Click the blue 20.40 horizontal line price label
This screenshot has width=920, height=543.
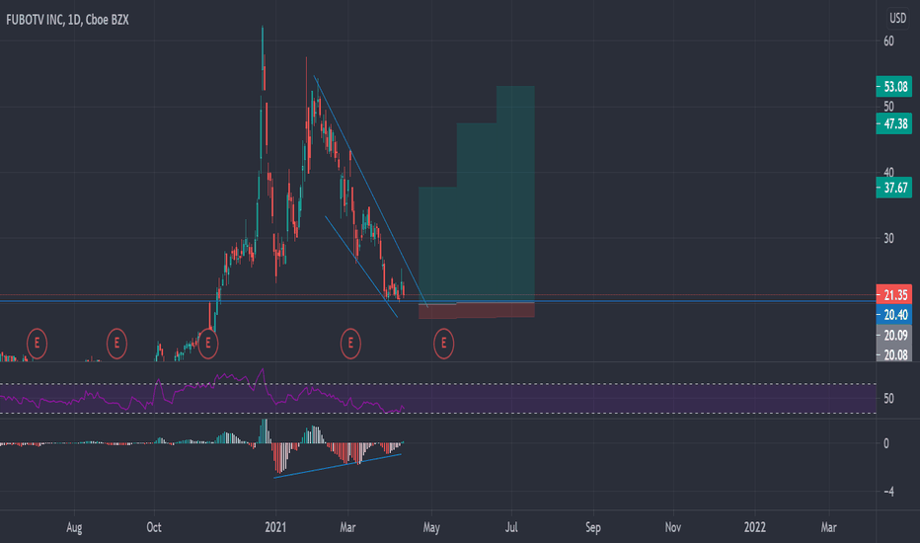pyautogui.click(x=893, y=315)
